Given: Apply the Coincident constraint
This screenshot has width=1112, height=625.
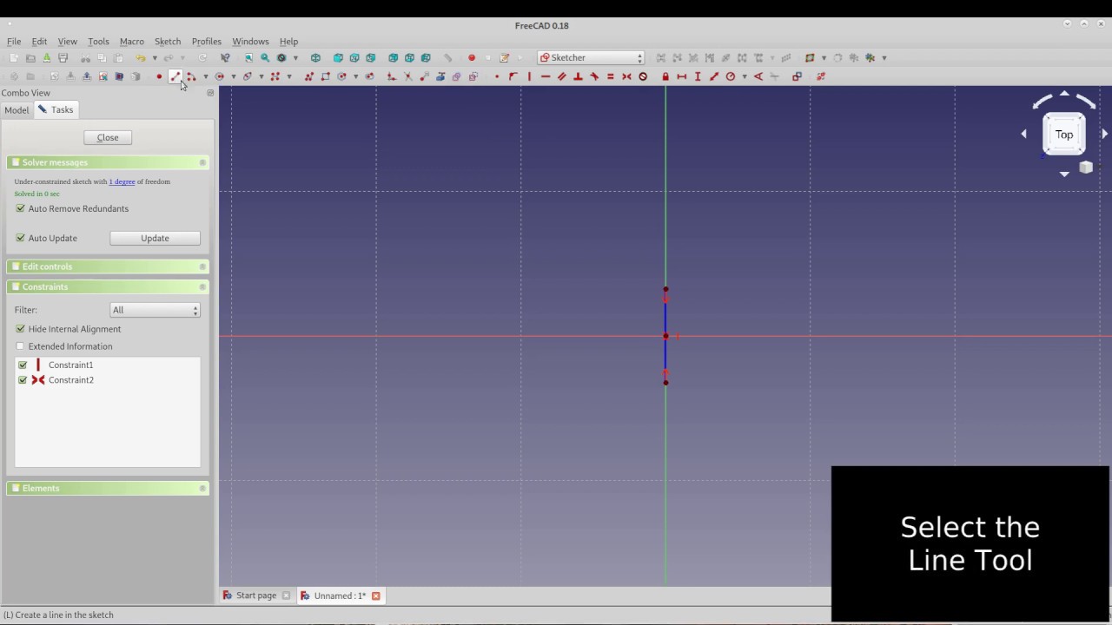Looking at the screenshot, I should coord(497,76).
